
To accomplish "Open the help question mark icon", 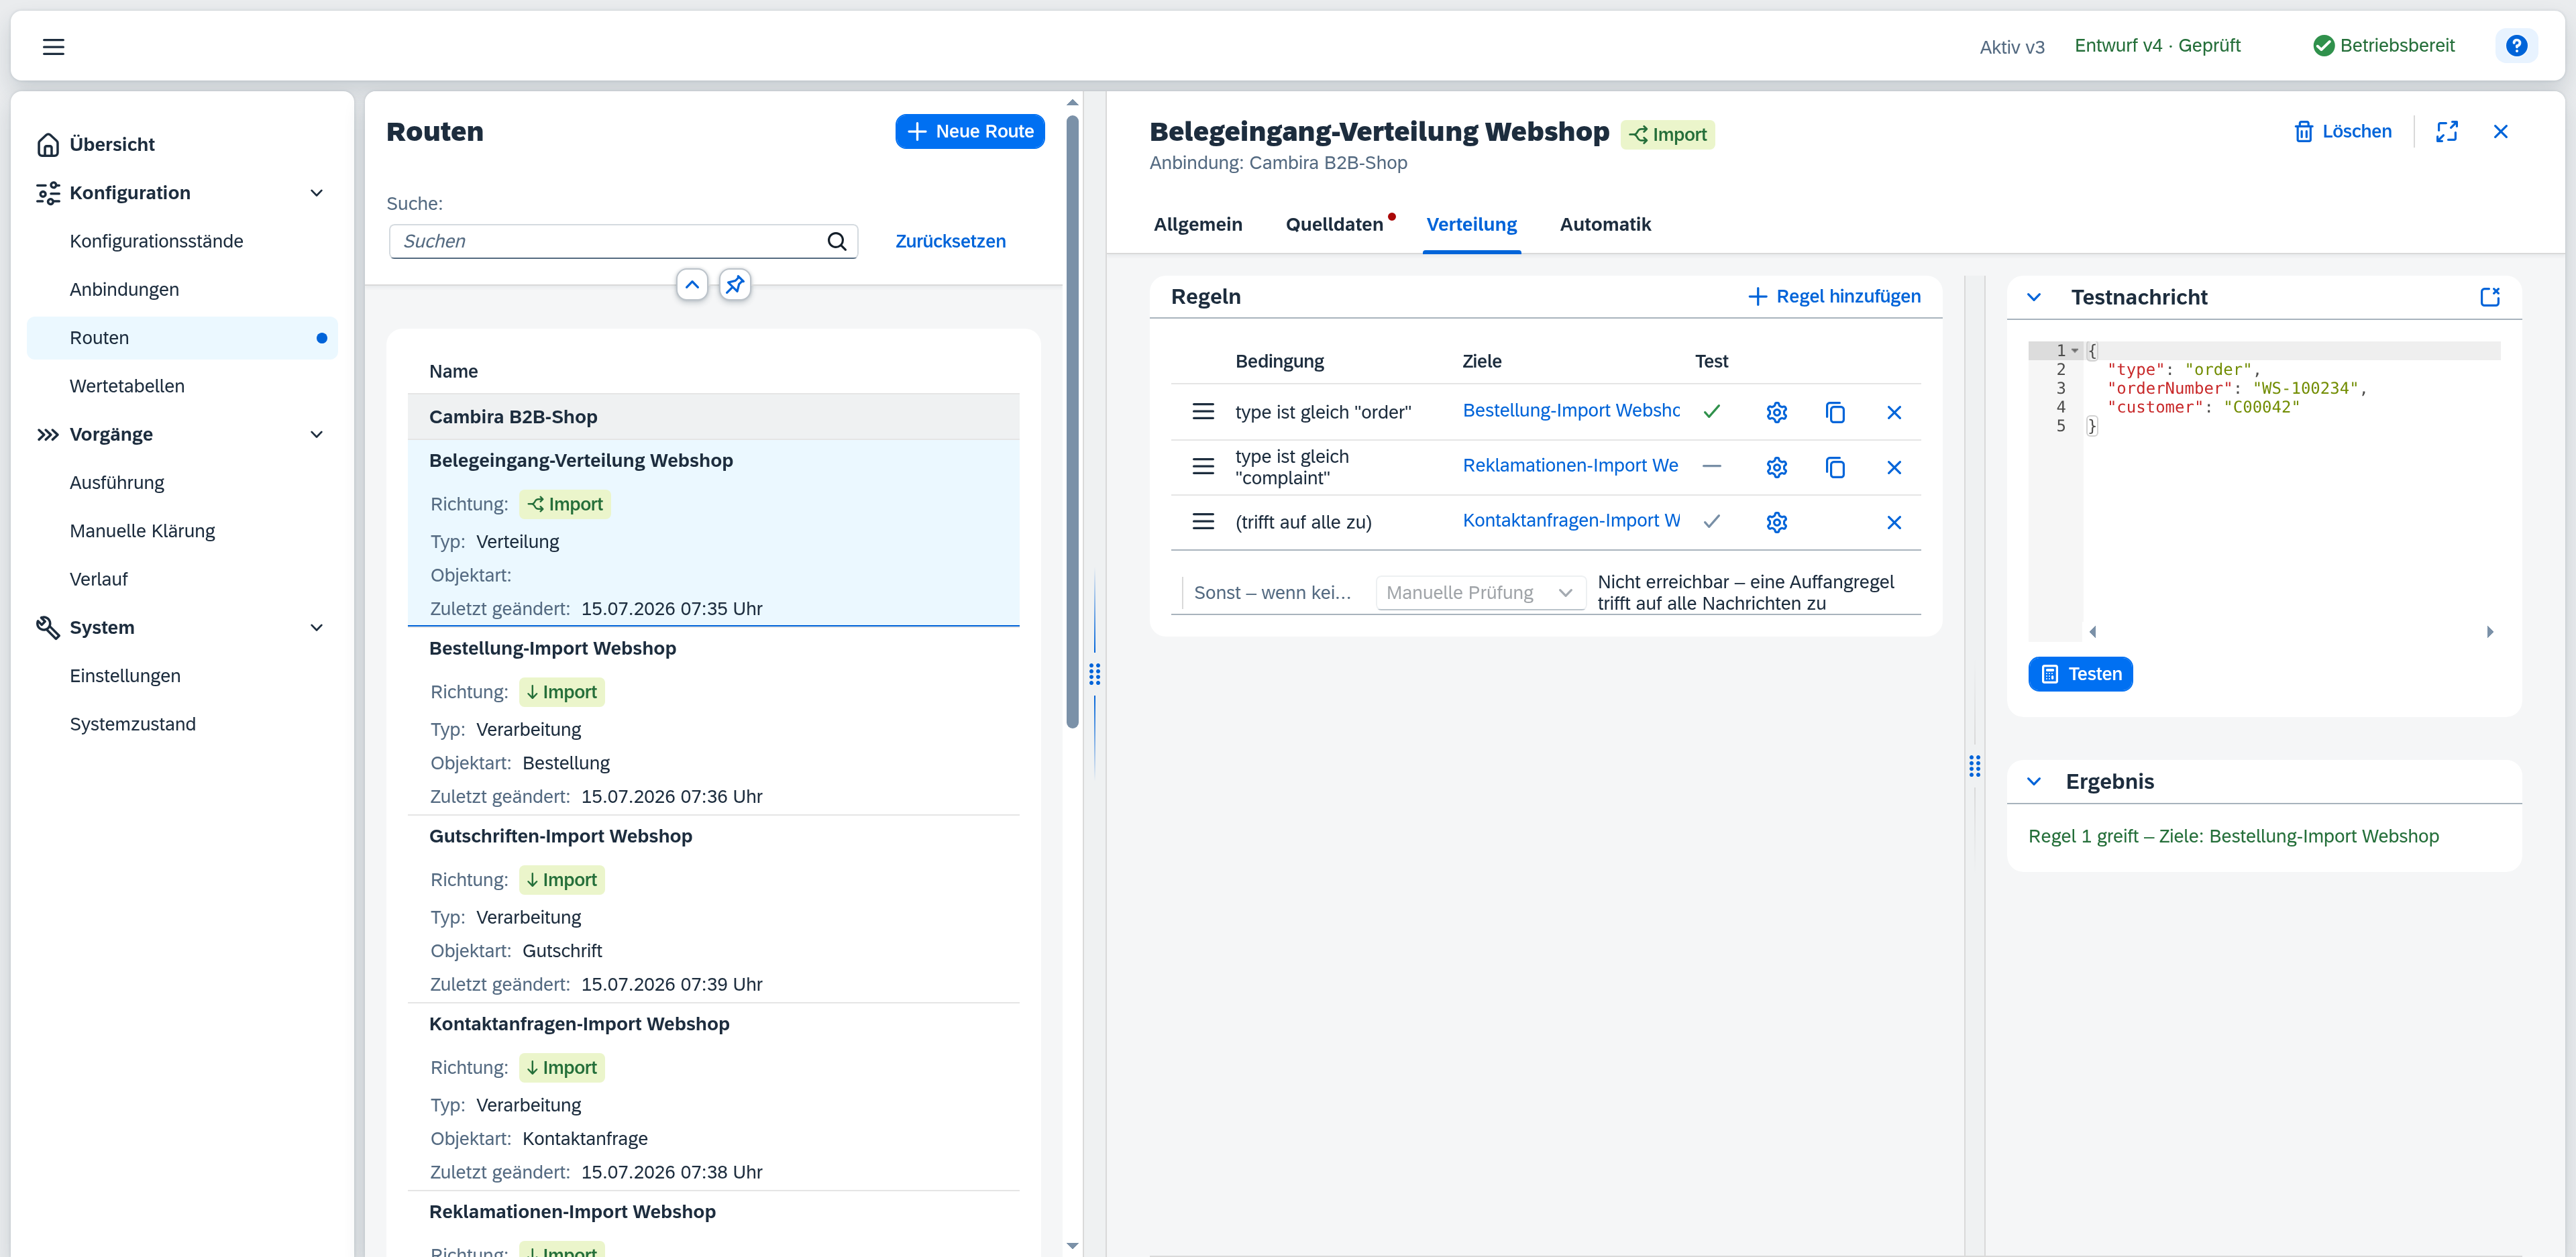I will (2516, 46).
